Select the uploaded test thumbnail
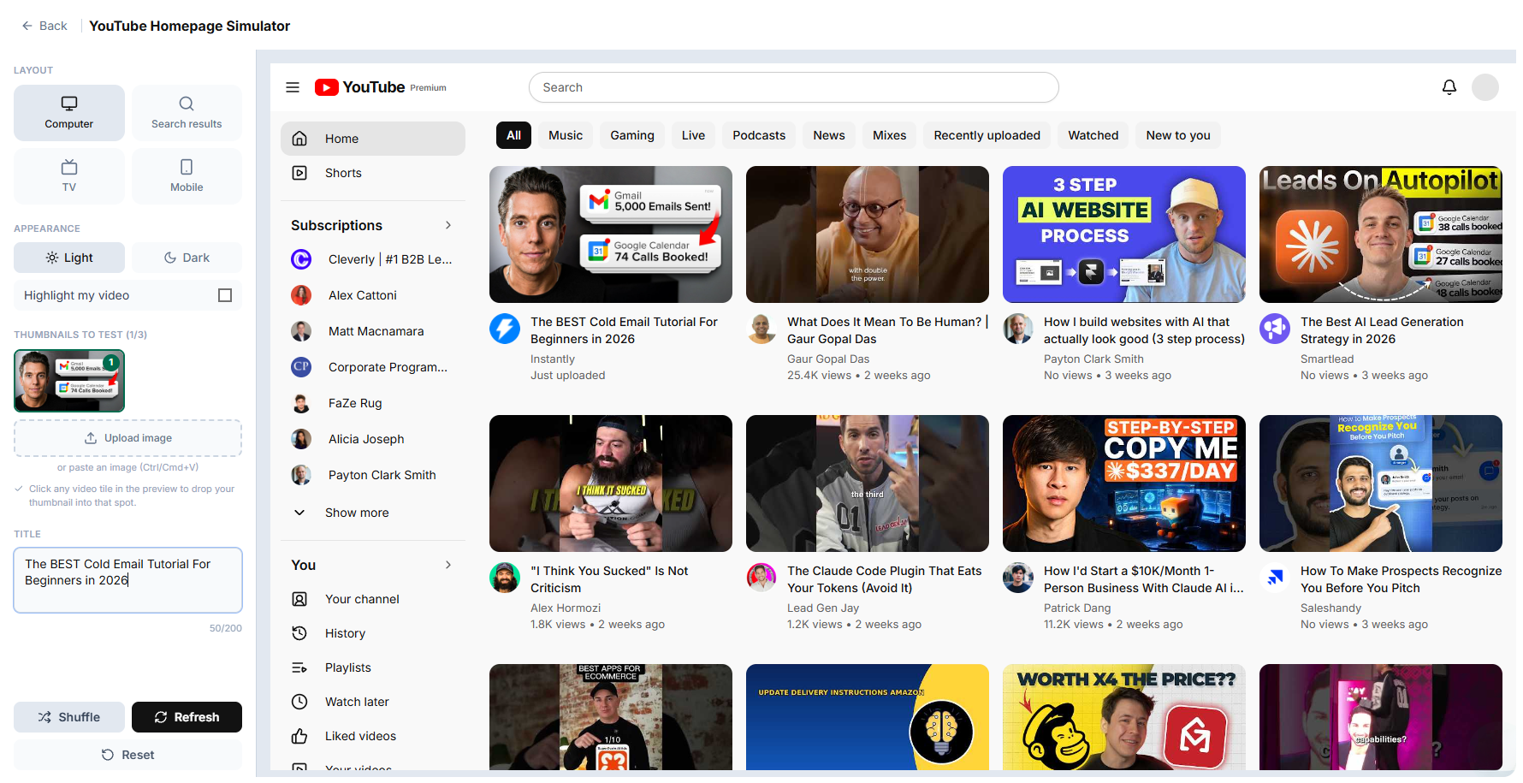This screenshot has height=783, width=1523. (69, 381)
